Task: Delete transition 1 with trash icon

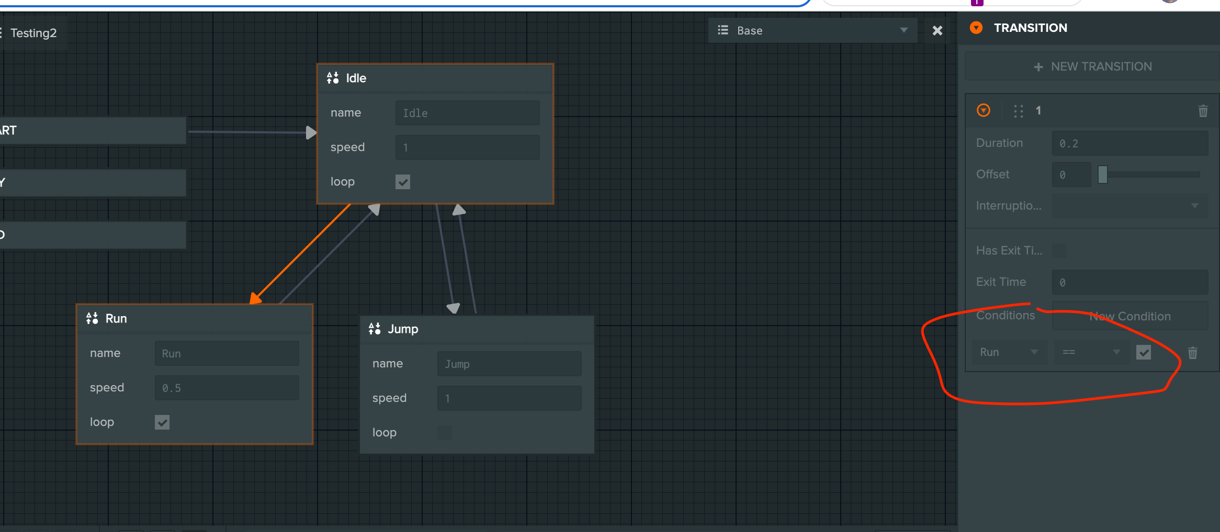Action: click(x=1203, y=111)
